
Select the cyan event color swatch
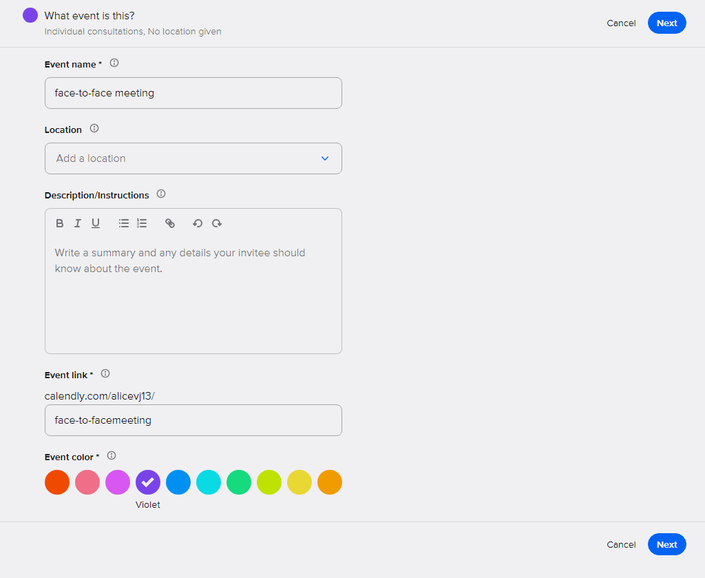pyautogui.click(x=209, y=482)
